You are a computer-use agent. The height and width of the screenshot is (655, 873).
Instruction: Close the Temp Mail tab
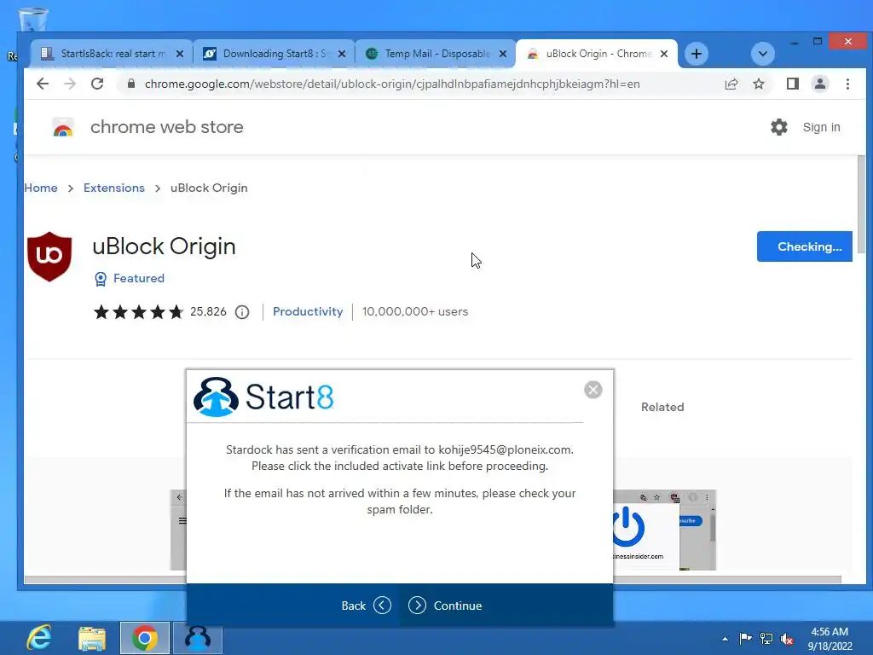[503, 54]
